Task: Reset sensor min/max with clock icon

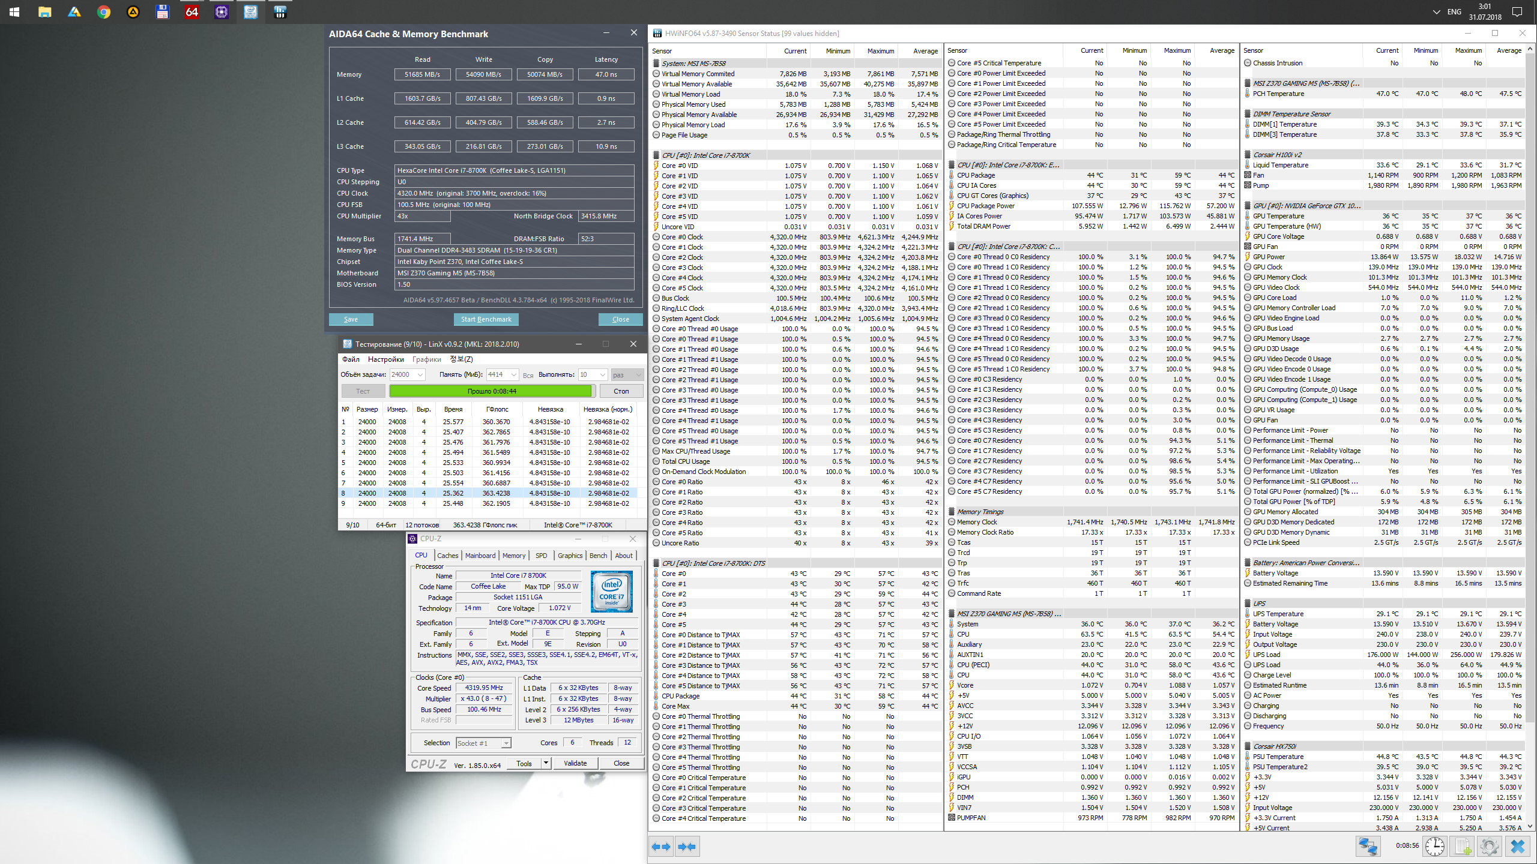Action: tap(1435, 847)
